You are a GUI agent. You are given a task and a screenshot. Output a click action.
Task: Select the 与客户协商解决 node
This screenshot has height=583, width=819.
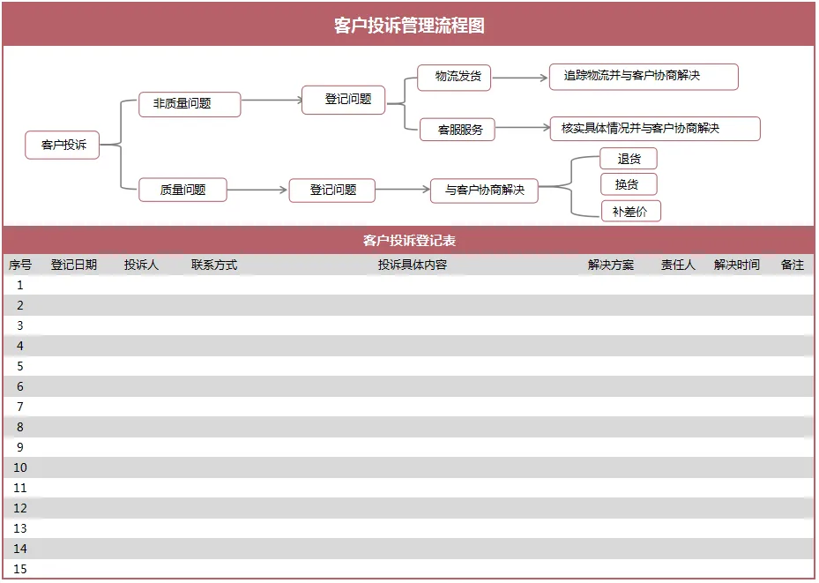(x=484, y=191)
